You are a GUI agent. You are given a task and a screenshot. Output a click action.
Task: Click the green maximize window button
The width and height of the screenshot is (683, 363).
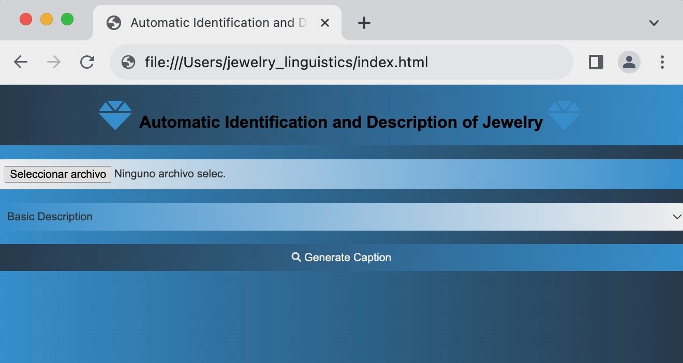click(67, 19)
